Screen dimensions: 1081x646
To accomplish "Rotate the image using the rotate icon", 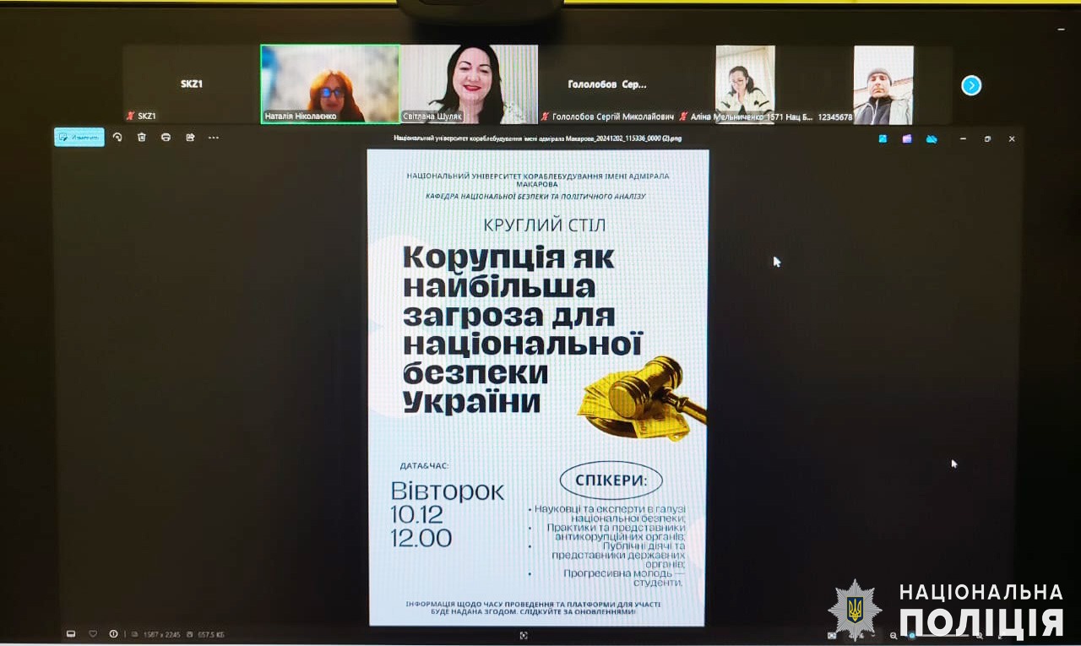I will click(x=117, y=137).
